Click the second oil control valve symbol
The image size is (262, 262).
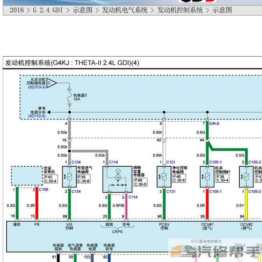pyautogui.click(x=246, y=176)
